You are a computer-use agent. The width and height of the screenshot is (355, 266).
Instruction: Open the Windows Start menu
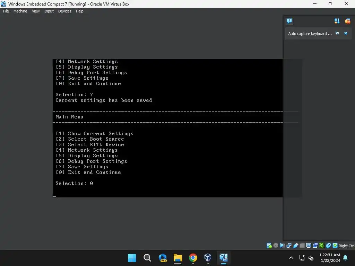click(132, 258)
